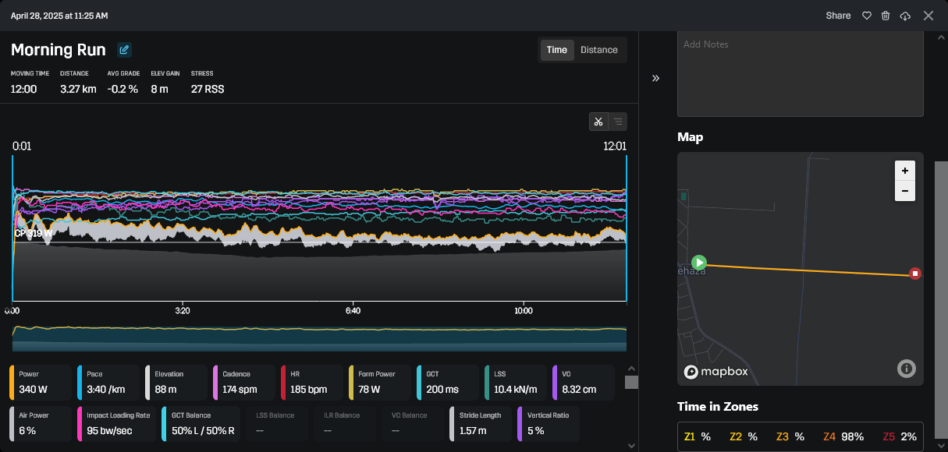The height and width of the screenshot is (452, 948).
Task: Delete the activity using the trash icon
Action: click(x=886, y=16)
